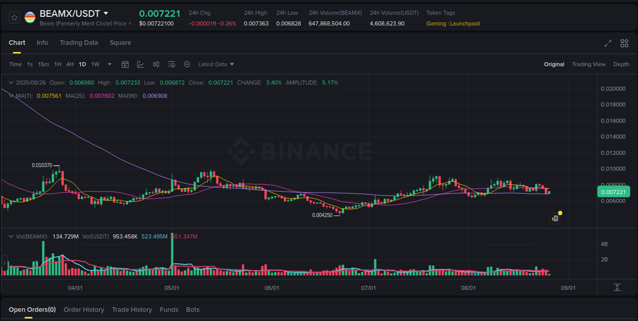638x321 pixels.
Task: Collapse the OHLC data row
Action: coord(11,82)
